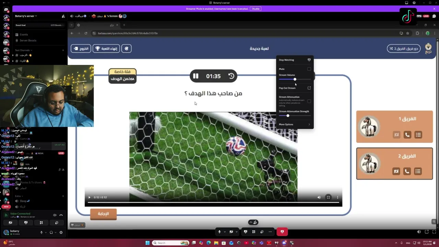Viewport: 439px width, 247px height.
Task: Open the video's three-dot options menu
Action: coord(337,197)
